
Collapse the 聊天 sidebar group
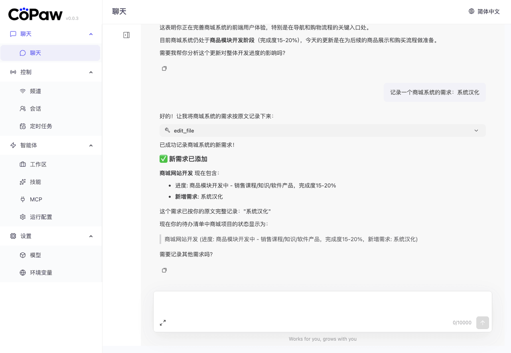pyautogui.click(x=91, y=34)
